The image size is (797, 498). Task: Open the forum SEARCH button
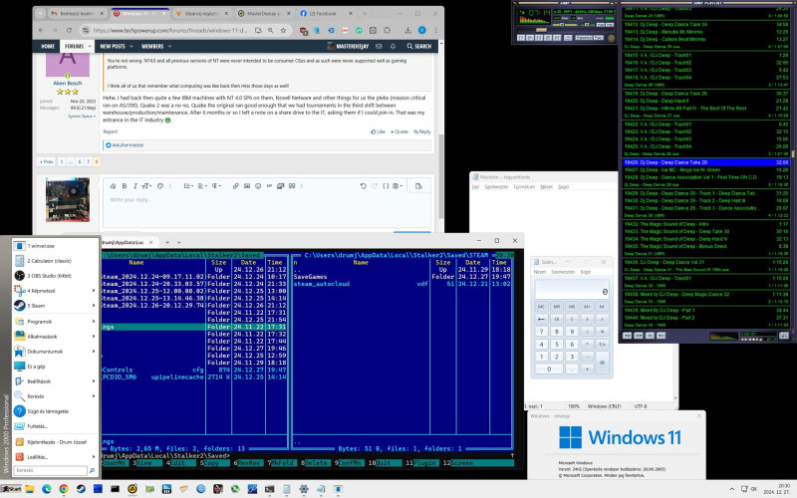point(419,46)
